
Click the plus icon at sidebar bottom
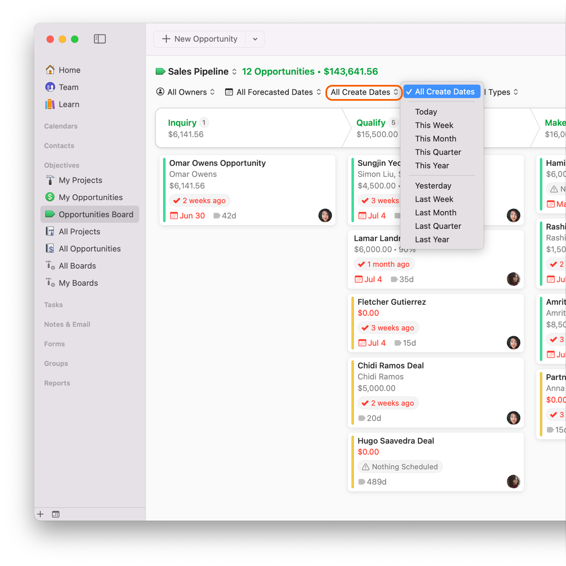point(40,514)
